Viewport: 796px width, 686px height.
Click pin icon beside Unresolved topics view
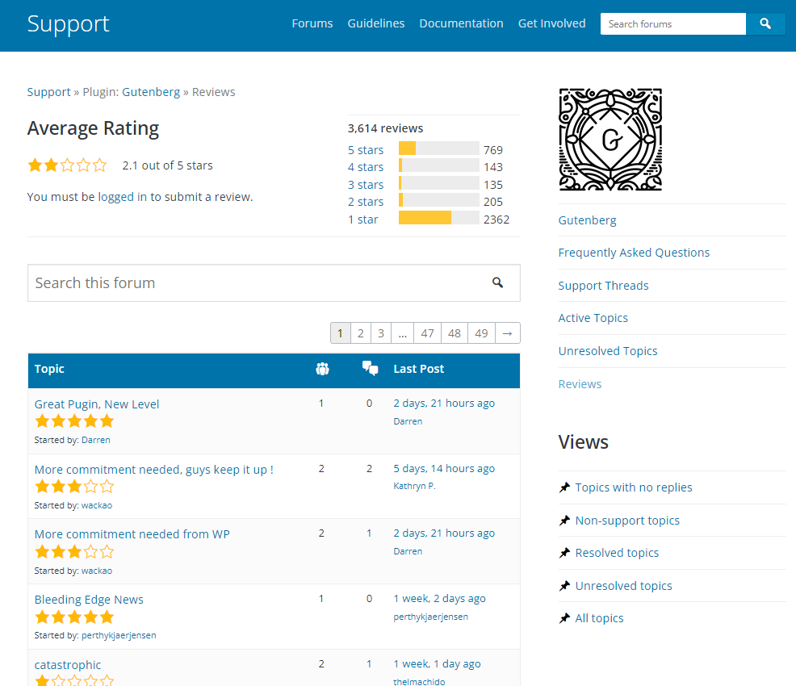point(564,586)
